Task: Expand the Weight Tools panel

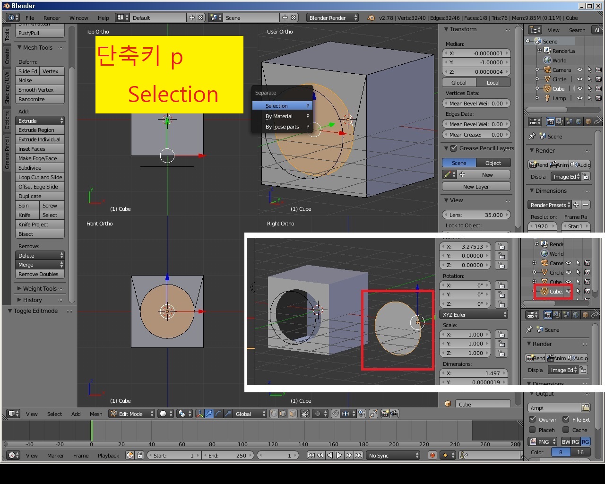Action: click(19, 288)
